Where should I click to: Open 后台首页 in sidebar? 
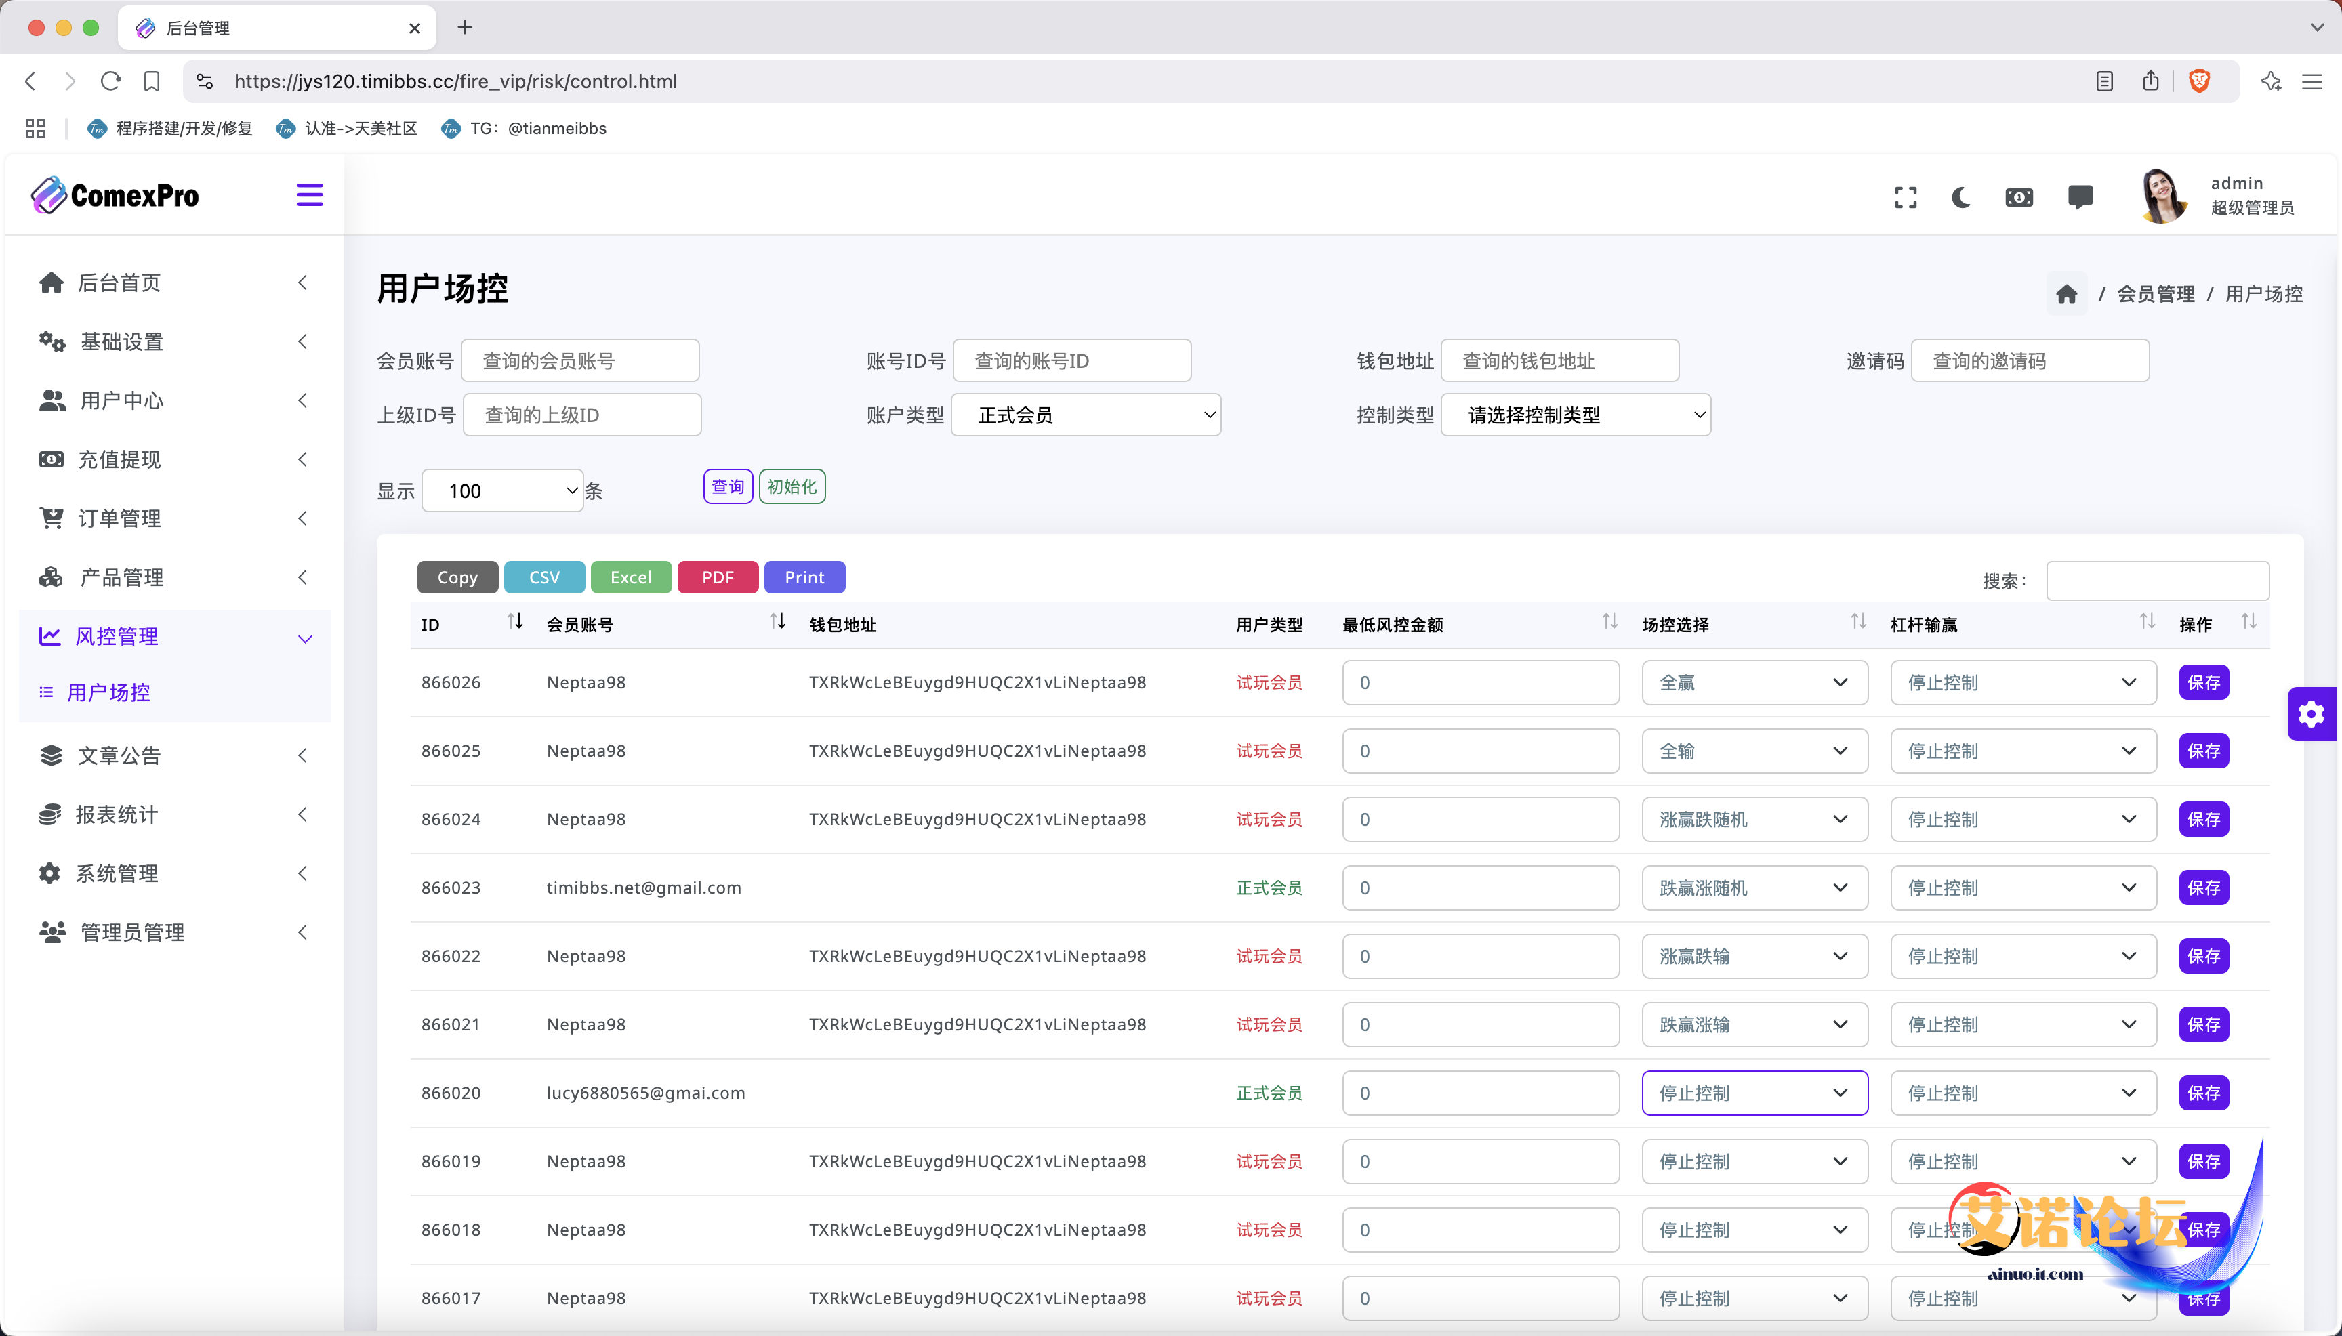(174, 283)
